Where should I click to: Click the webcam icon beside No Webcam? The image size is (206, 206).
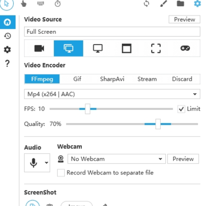[x=61, y=159]
